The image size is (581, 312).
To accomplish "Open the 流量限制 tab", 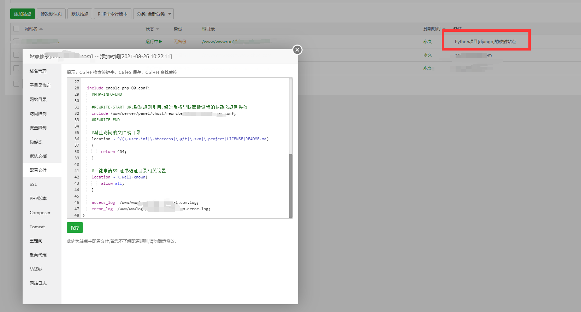I will (42, 128).
